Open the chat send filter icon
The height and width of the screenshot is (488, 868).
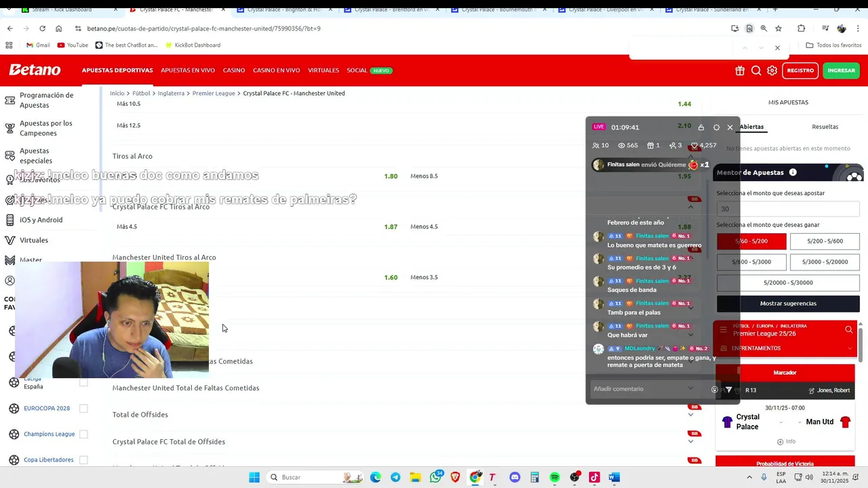(x=728, y=390)
